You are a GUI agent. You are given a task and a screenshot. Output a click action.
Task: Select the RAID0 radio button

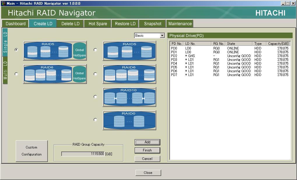(x=95, y=120)
